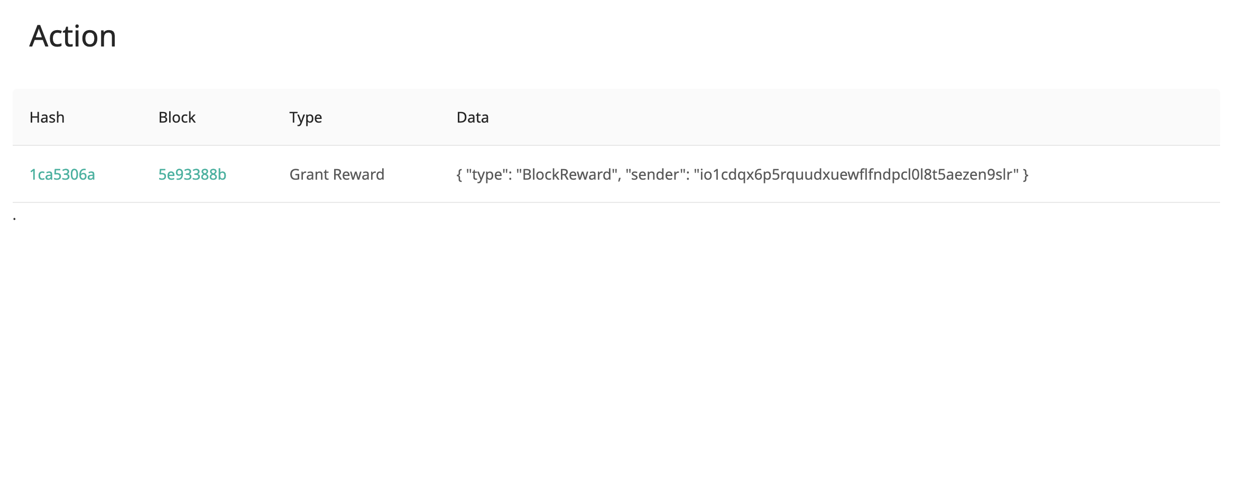This screenshot has width=1237, height=501.
Task: Click the Type column header
Action: [306, 117]
